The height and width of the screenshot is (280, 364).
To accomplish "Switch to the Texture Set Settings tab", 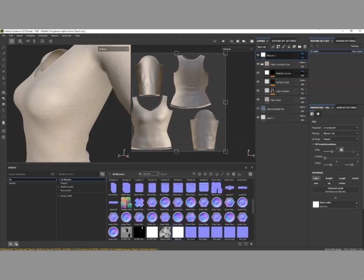I will (x=284, y=41).
